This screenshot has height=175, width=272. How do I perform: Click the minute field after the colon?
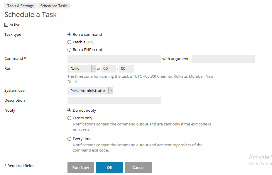126,68
